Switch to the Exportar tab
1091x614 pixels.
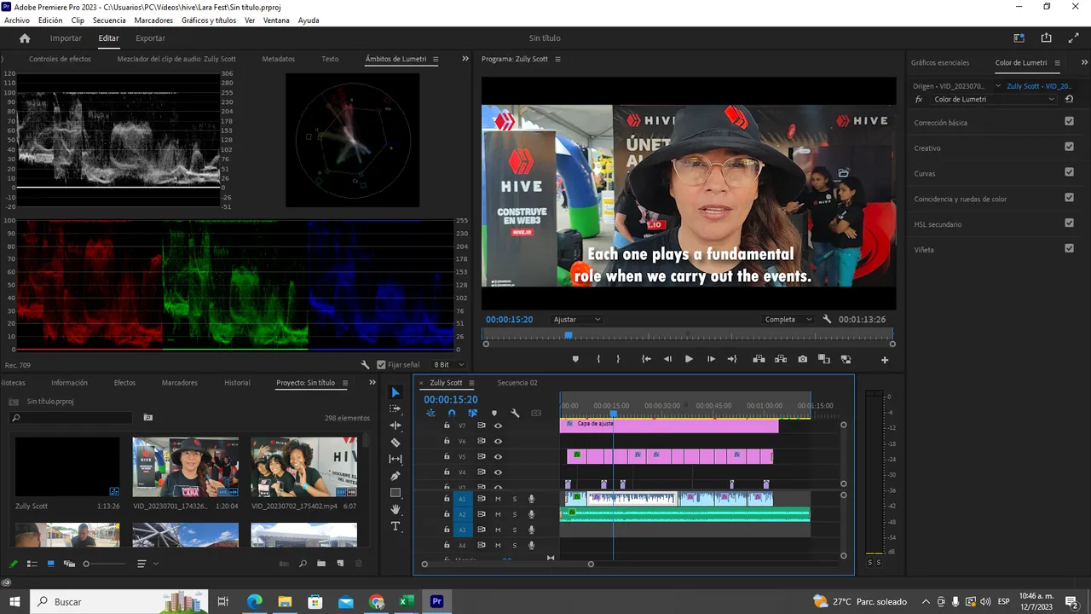click(x=150, y=38)
